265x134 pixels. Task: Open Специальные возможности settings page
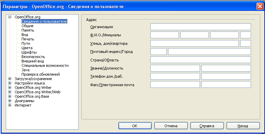tap(45, 65)
